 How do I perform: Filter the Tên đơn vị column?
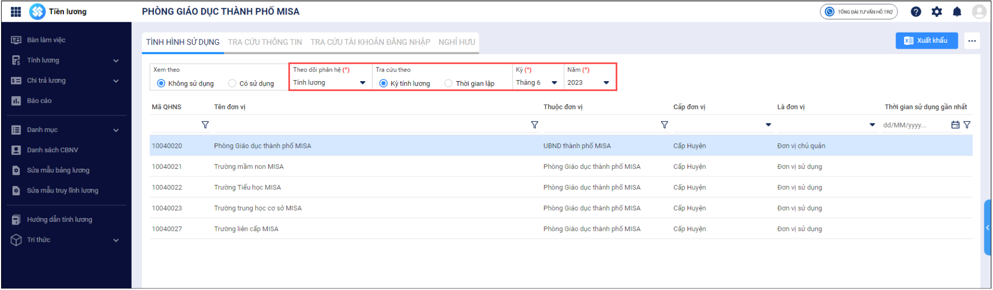point(535,125)
